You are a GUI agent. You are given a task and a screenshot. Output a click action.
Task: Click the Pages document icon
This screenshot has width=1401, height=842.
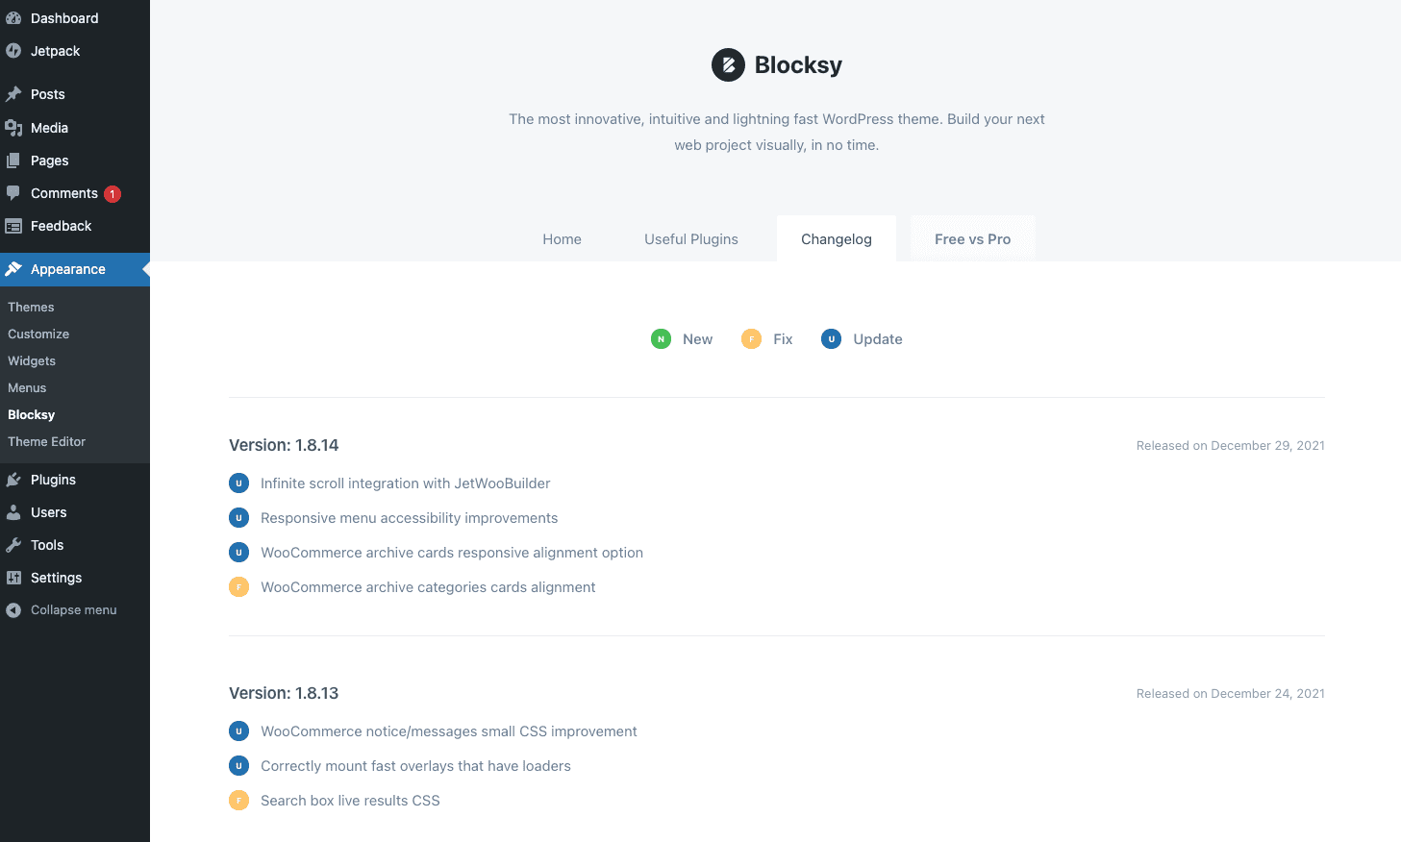13,161
